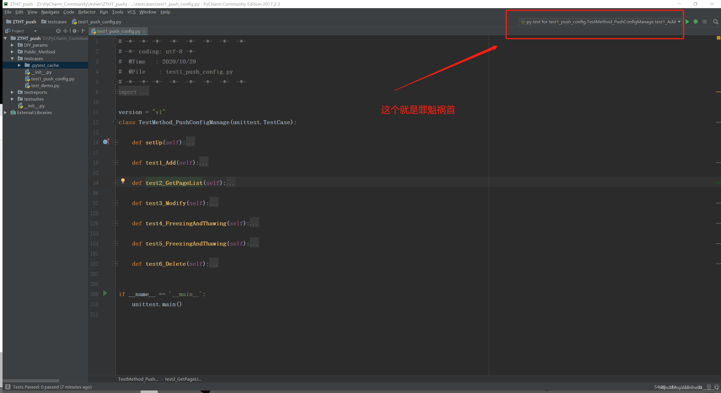
Task: Unfold the test3_Modify method body
Action: click(x=115, y=203)
